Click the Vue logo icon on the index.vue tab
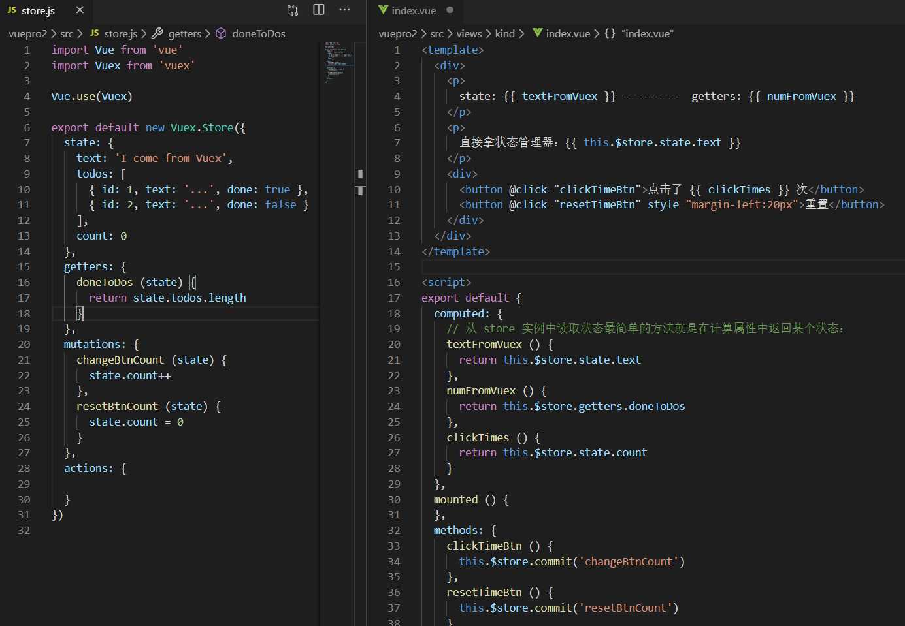Viewport: 905px width, 626px height. coord(384,10)
